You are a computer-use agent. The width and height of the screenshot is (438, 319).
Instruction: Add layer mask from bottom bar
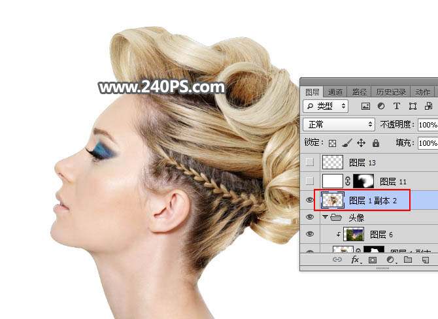click(373, 260)
